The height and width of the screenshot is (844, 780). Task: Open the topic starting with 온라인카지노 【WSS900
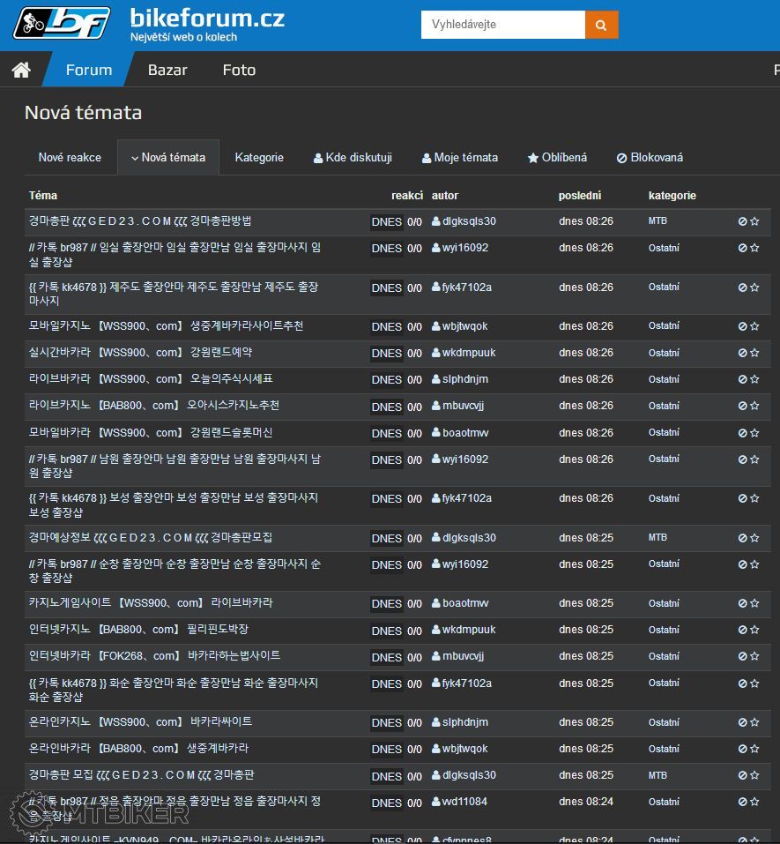140,722
